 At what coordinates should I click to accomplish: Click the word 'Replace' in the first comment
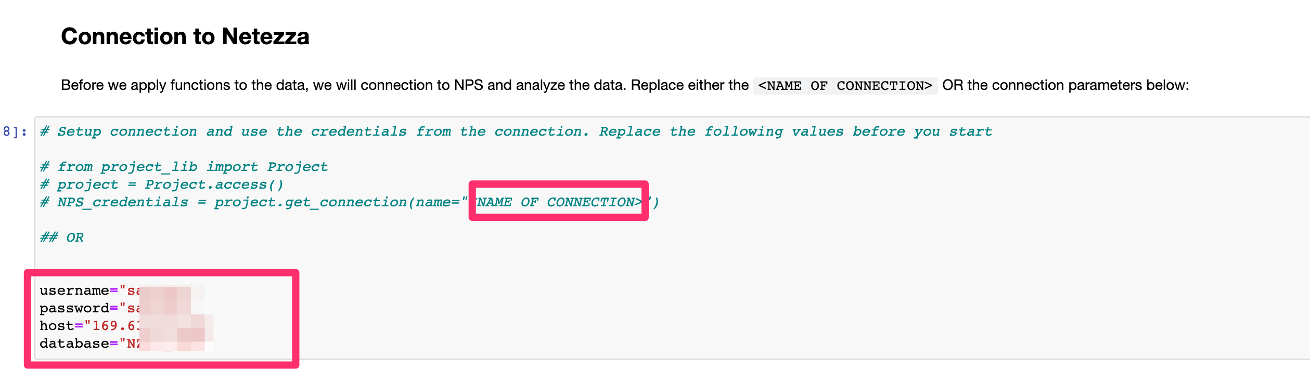pos(630,131)
